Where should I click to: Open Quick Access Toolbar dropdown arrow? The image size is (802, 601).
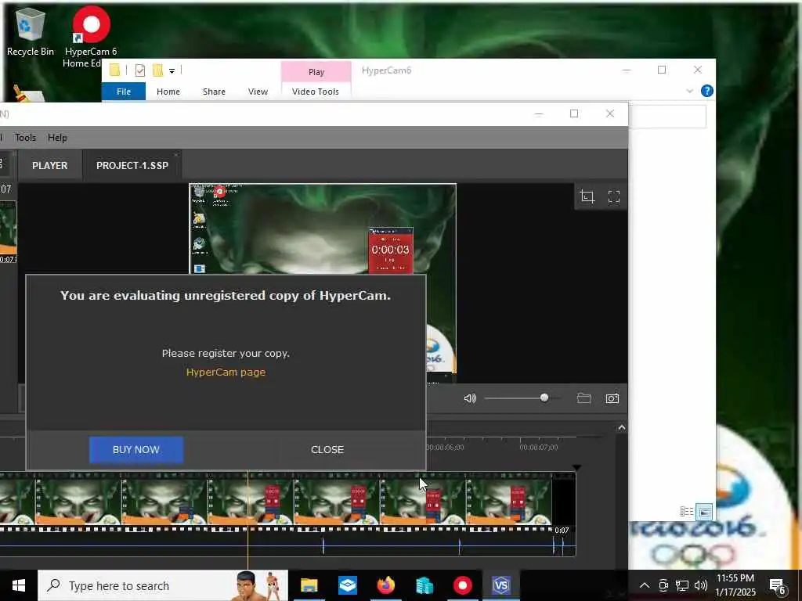tap(172, 70)
